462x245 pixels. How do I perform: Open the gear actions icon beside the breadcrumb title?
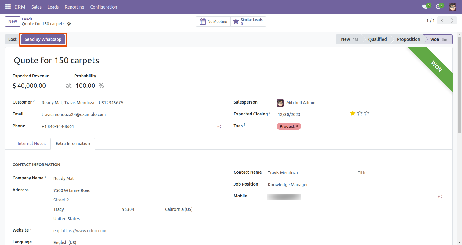(x=69, y=24)
